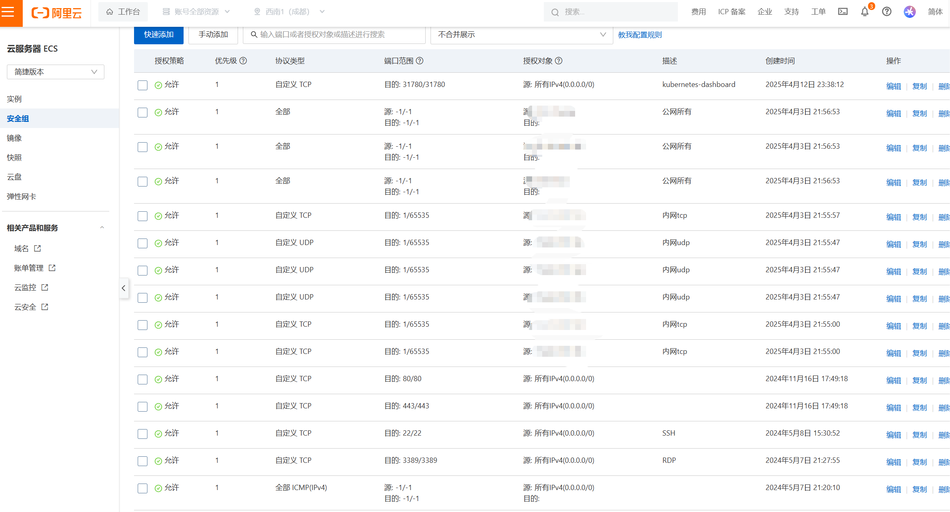
Task: Open the 简捷版本 version dropdown
Action: point(56,72)
